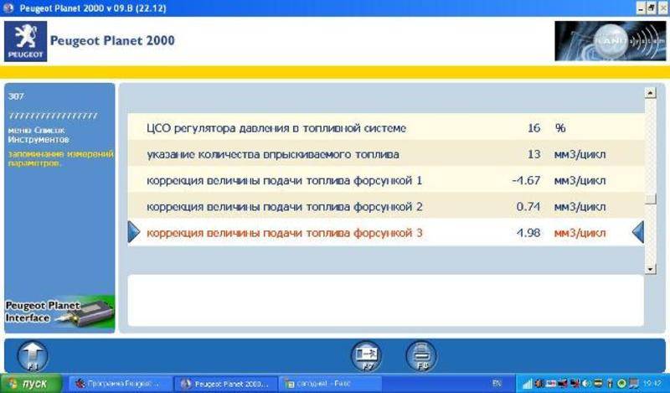
Task: Click the Peugeot lion logo
Action: [x=23, y=41]
